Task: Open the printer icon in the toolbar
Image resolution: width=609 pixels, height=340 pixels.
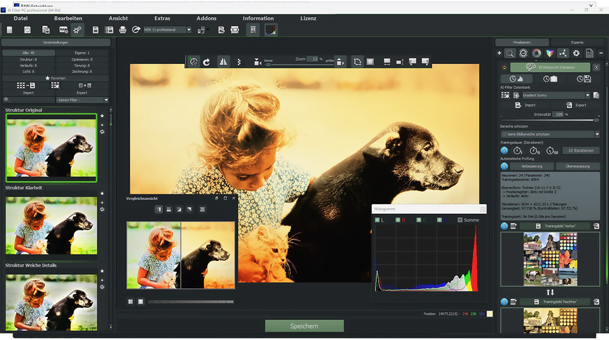Action: click(x=122, y=29)
